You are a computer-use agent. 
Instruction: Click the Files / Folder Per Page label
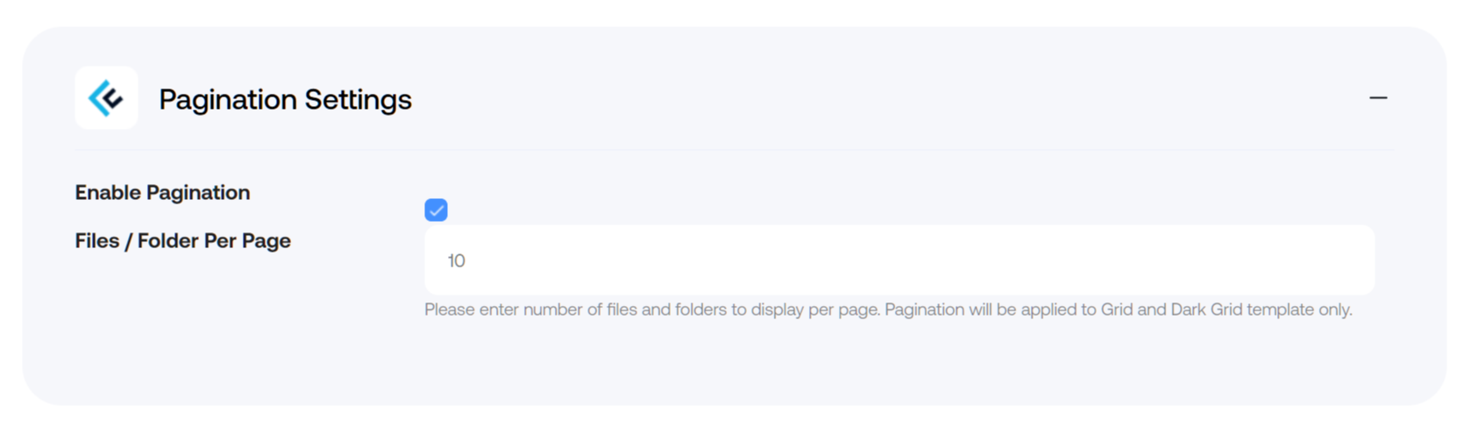tap(182, 240)
